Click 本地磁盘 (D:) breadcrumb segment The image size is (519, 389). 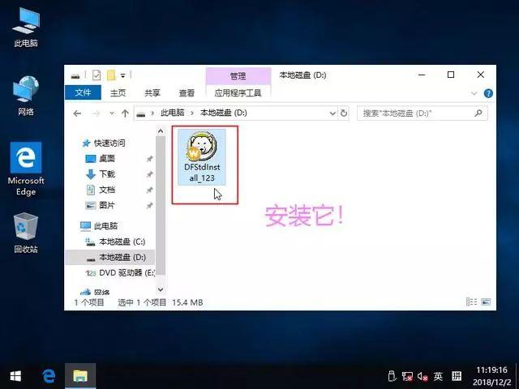(x=224, y=113)
